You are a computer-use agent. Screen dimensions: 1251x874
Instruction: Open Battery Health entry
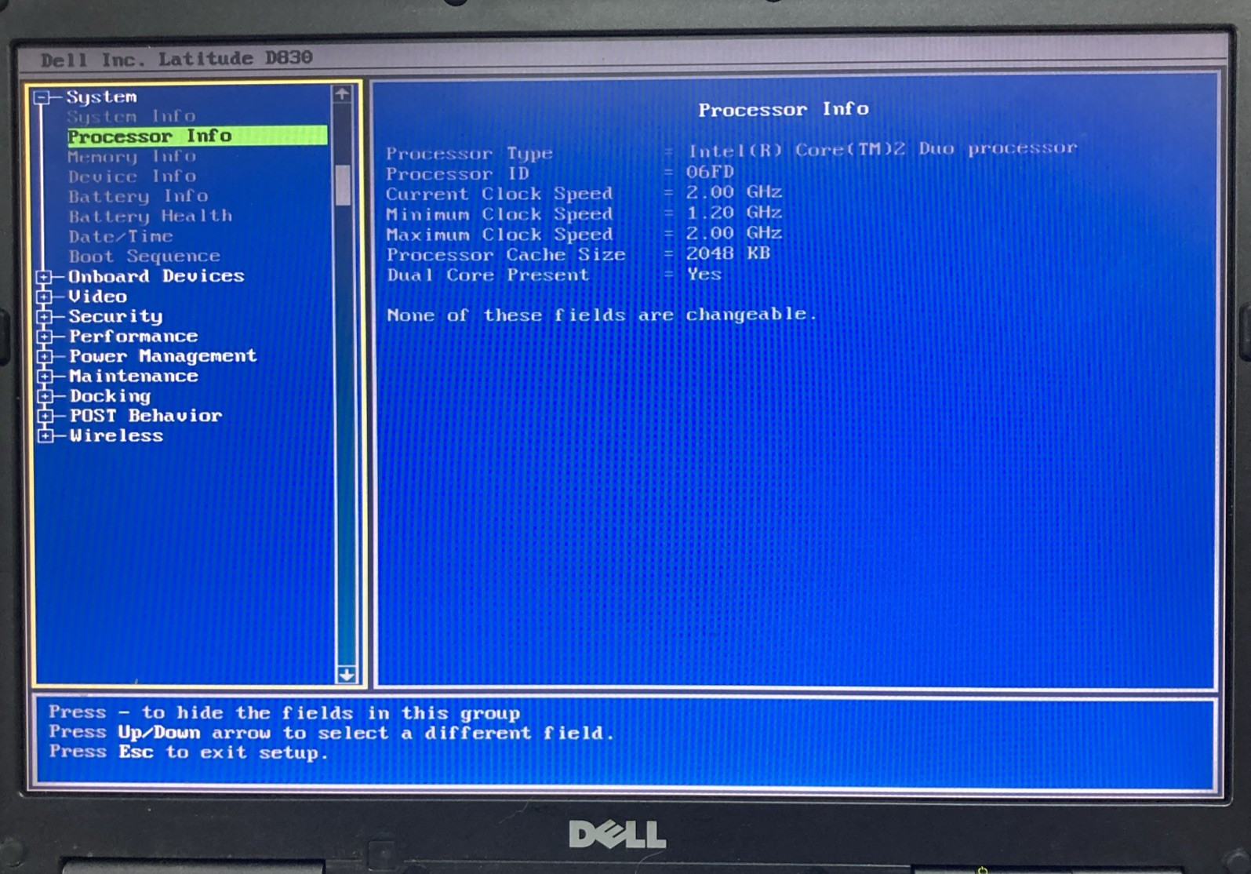(x=151, y=217)
